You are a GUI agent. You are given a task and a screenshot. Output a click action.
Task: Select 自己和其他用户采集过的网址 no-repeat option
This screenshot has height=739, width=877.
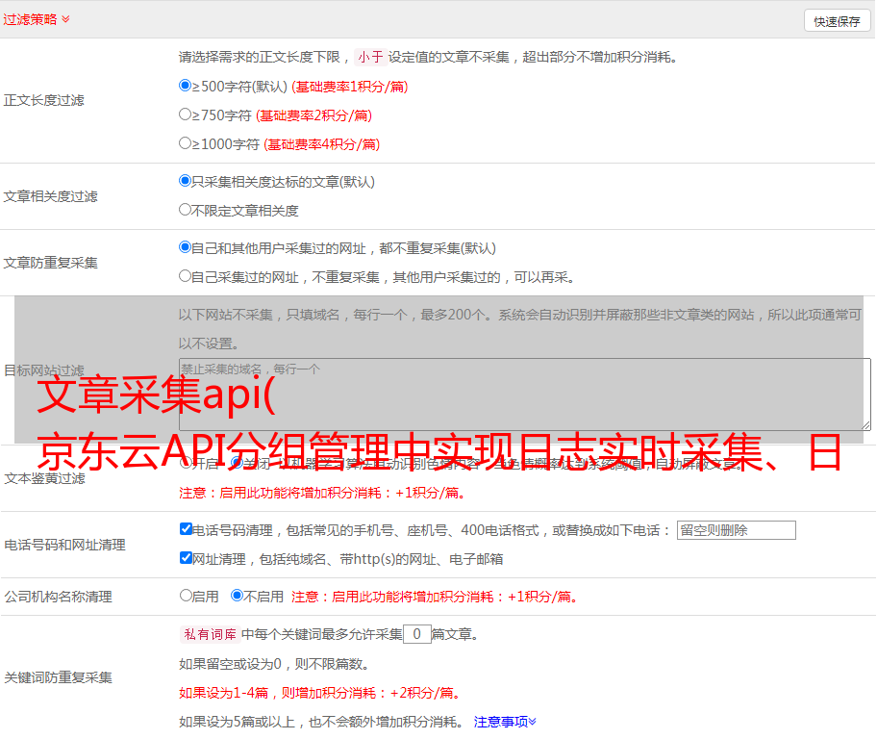[186, 247]
